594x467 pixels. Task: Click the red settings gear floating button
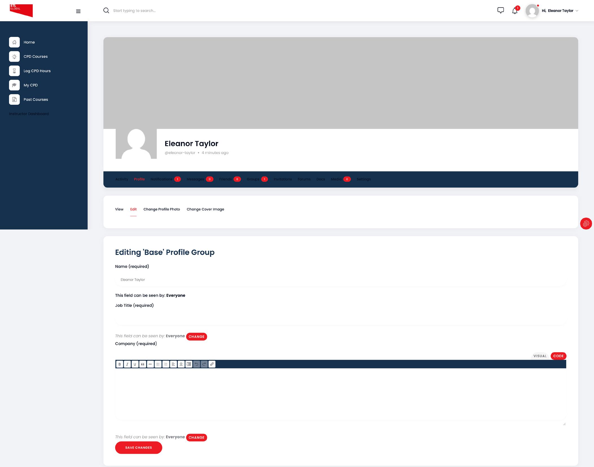point(586,224)
